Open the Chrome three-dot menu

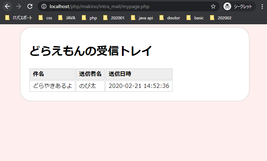(262, 6)
